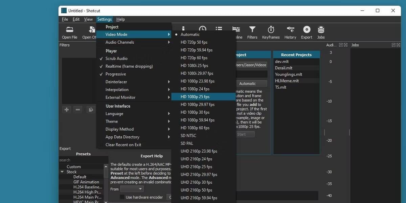Disable Realtime (frame dropping) option
The width and height of the screenshot is (406, 203).
point(129,66)
